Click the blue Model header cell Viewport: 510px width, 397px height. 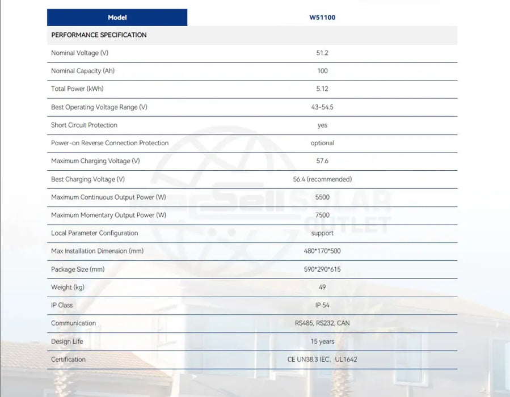pyautogui.click(x=117, y=18)
